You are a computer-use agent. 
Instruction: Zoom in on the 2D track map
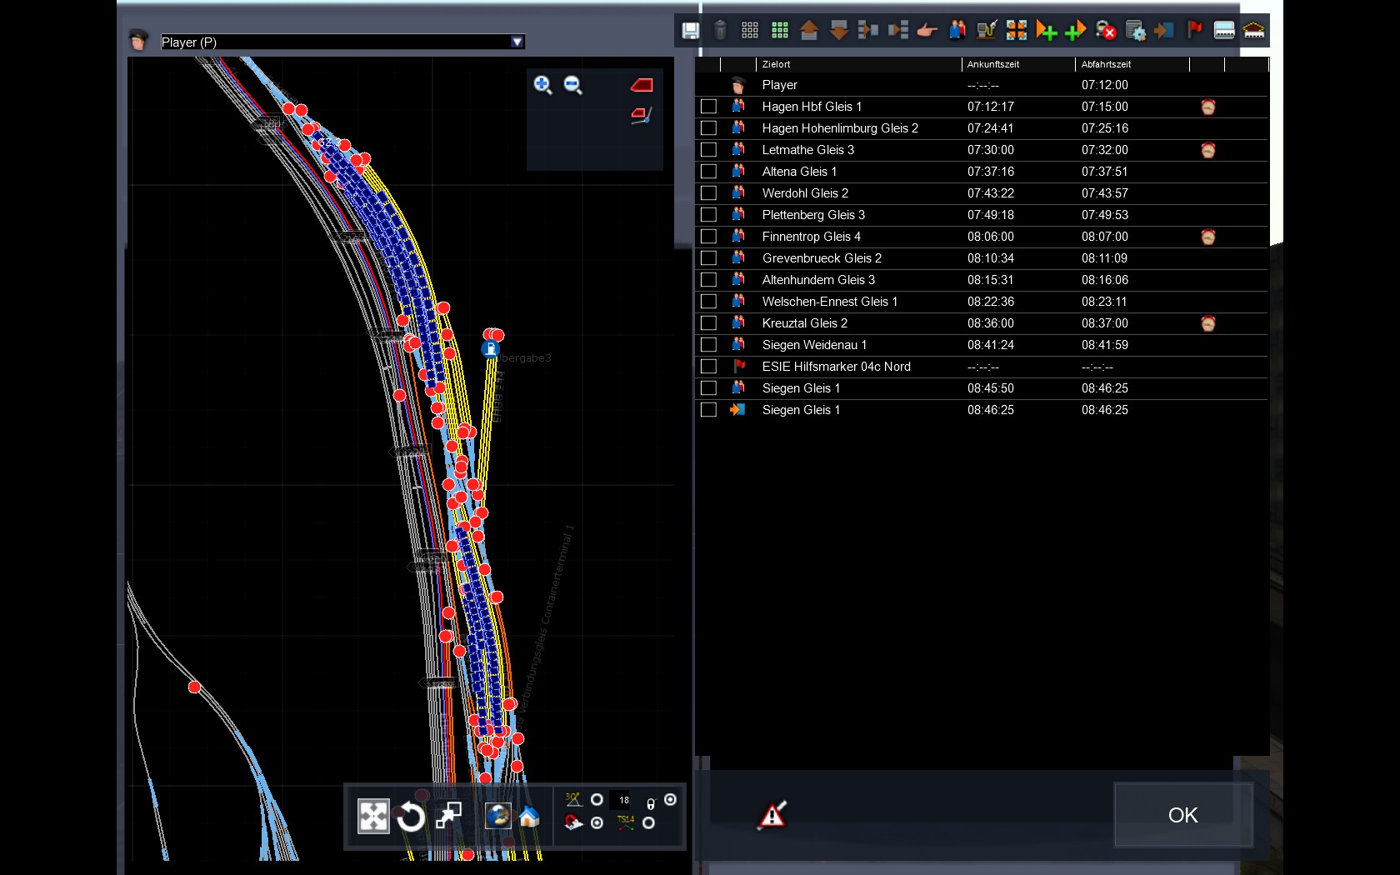pos(542,85)
